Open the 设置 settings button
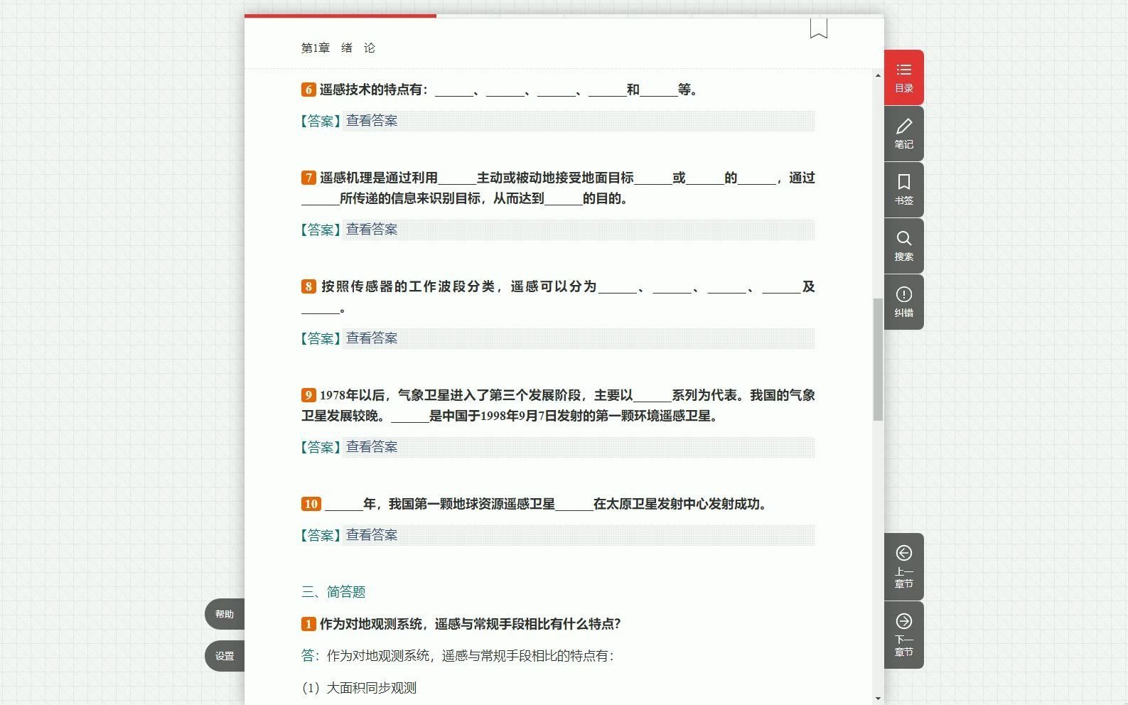 pyautogui.click(x=225, y=656)
